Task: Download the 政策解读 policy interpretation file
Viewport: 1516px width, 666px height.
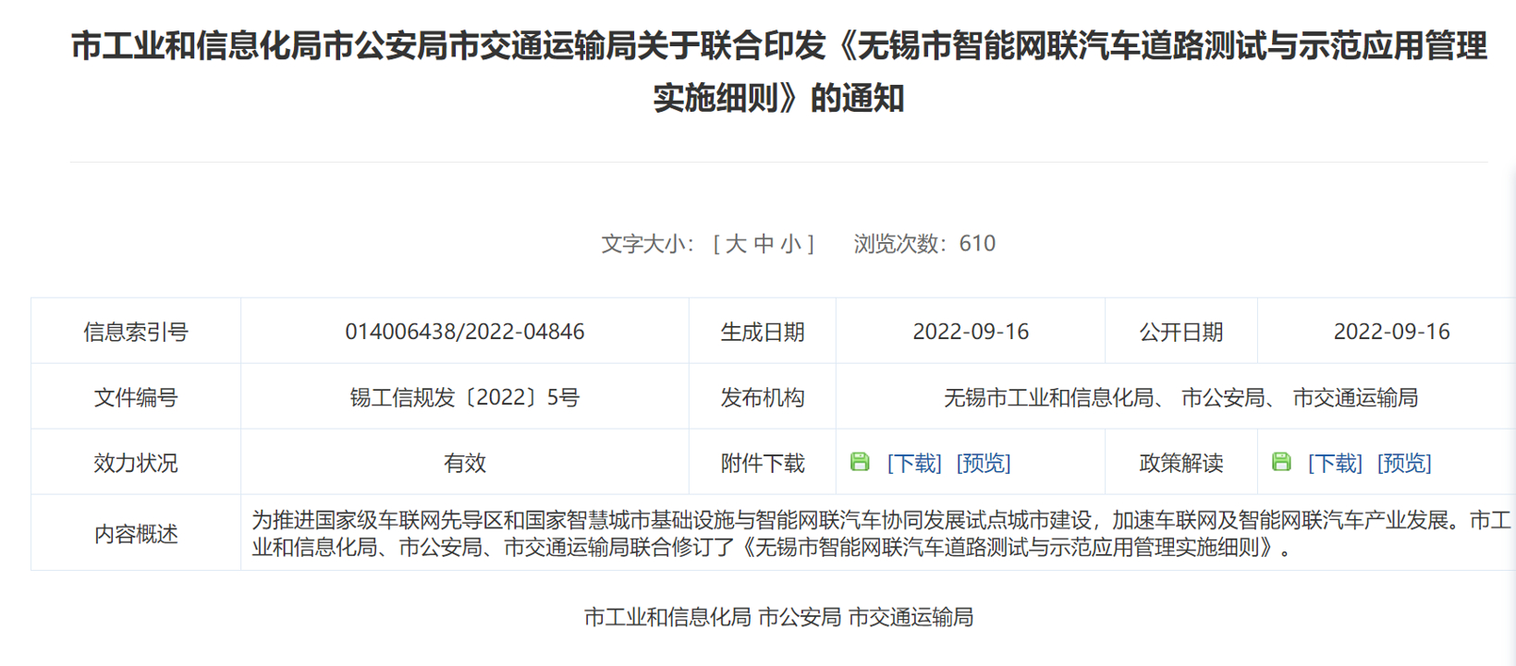Action: pyautogui.click(x=1335, y=463)
